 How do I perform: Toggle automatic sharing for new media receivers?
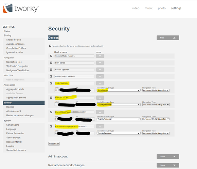50,46
